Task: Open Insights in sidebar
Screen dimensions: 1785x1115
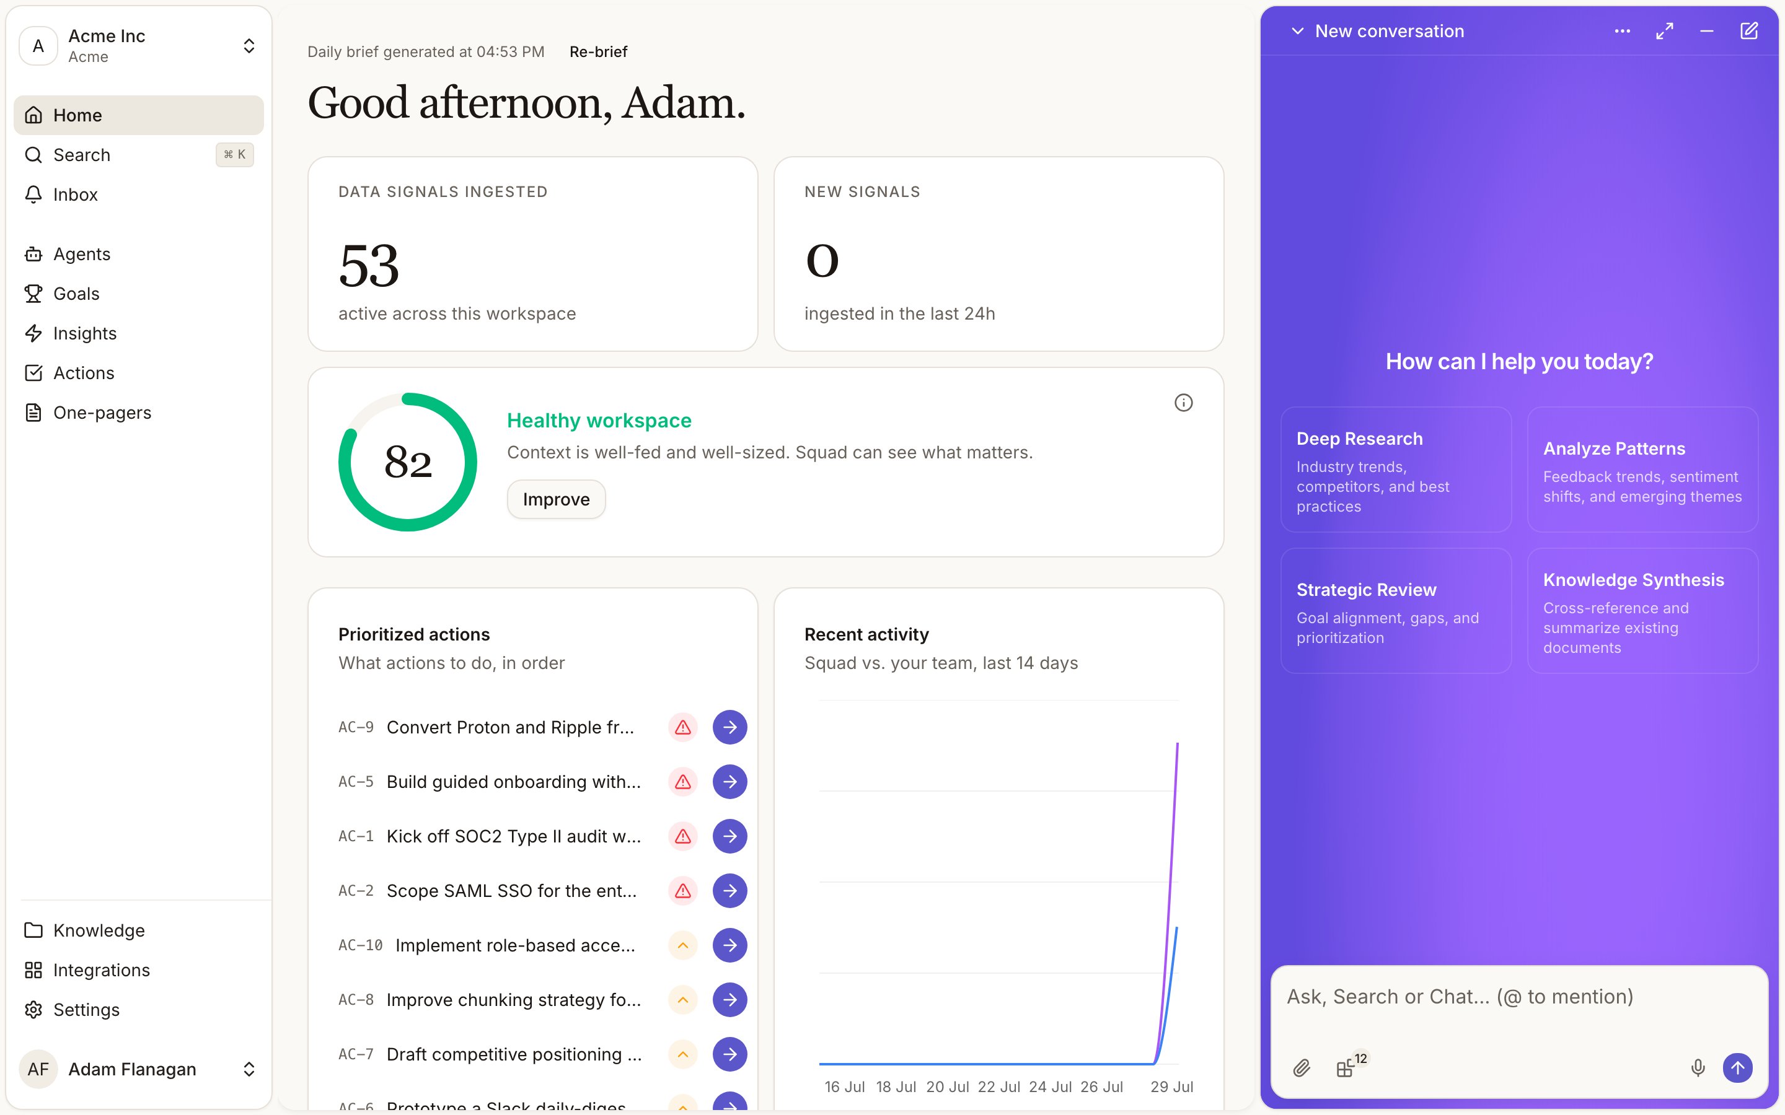Action: (x=138, y=333)
